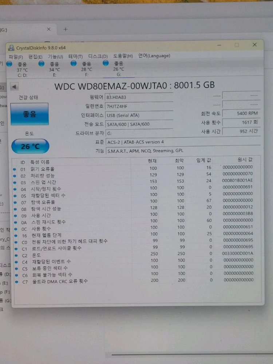The width and height of the screenshot is (273, 364).
Task: Click the status dot for C0 row
Action: tap(16, 242)
